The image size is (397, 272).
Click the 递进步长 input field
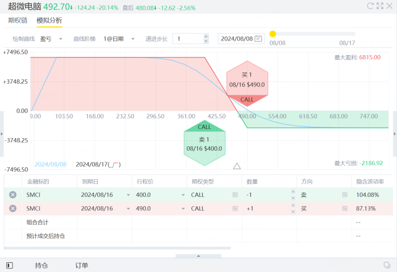click(x=188, y=39)
